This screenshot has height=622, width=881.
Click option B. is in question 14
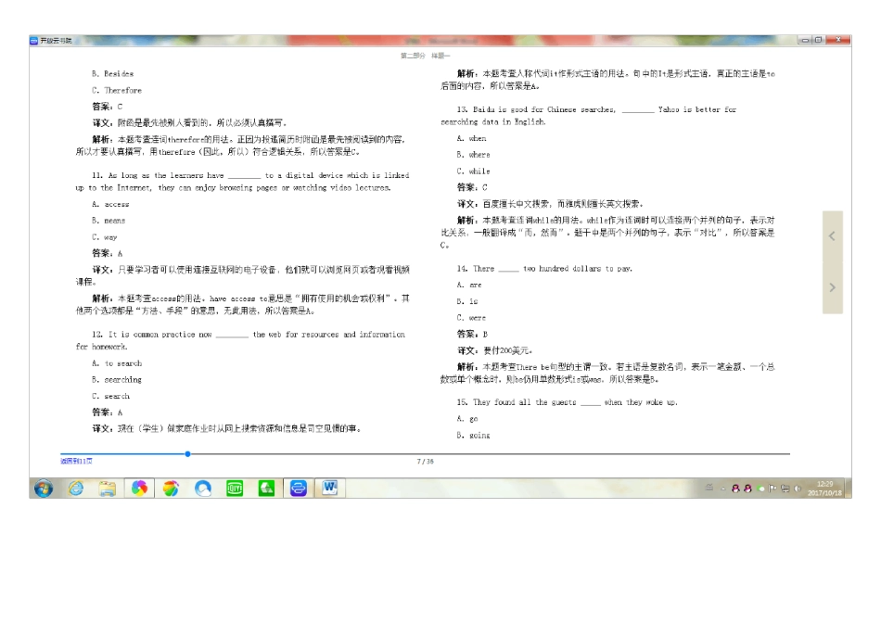pos(467,301)
